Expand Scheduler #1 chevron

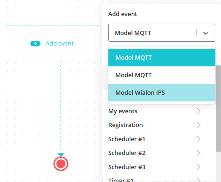199,139
